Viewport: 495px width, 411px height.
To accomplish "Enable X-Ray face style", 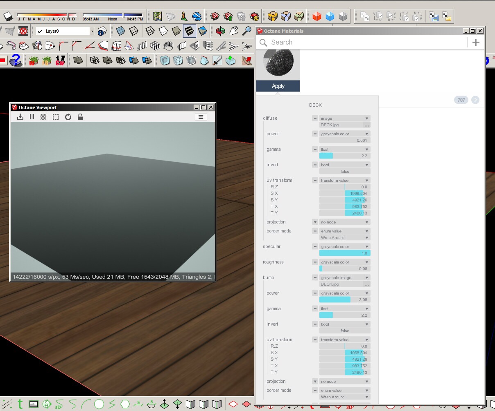I will click(121, 31).
